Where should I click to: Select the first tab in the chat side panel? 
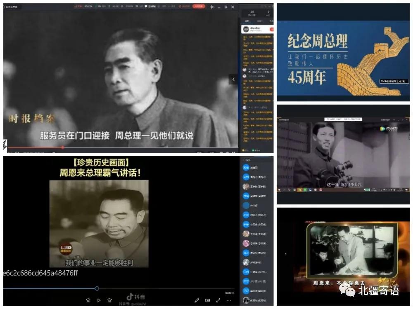(x=247, y=20)
